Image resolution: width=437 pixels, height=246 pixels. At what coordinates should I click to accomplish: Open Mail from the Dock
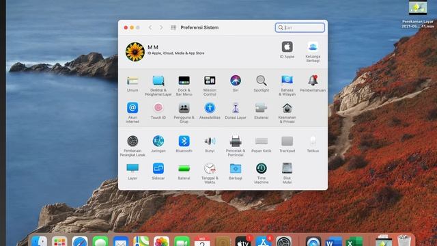pyautogui.click(x=120, y=241)
